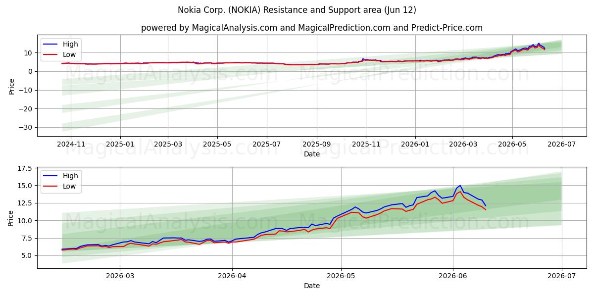Viewport: 594px width, 297px height.
Task: Click the '2025-09' x-axis label in upper chart
Action: point(317,144)
